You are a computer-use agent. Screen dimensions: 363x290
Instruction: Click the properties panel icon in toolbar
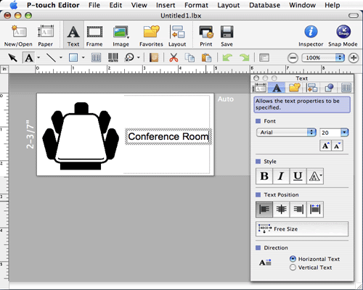[x=264, y=58]
